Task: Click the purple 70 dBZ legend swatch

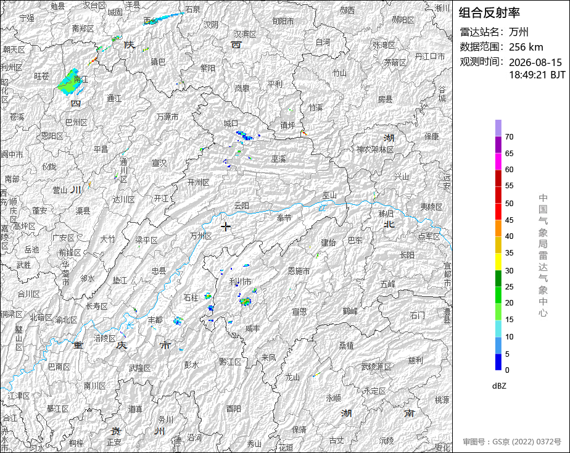Action: pyautogui.click(x=498, y=128)
